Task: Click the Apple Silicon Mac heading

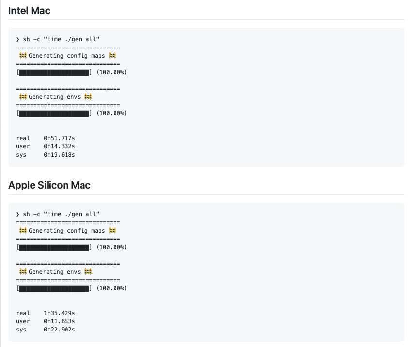Action: tap(49, 185)
